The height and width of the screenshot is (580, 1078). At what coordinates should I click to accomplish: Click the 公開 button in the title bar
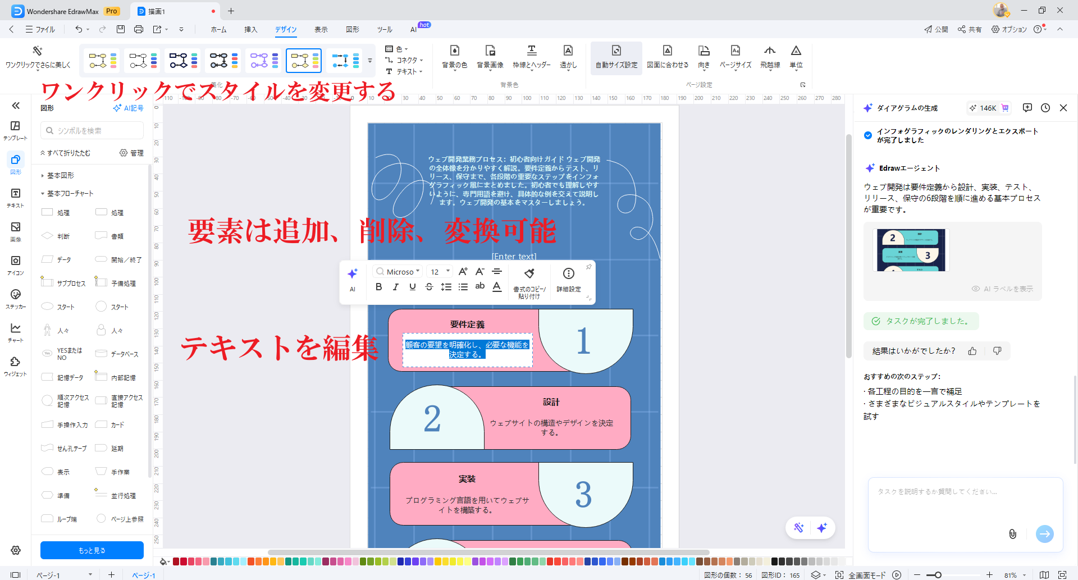click(936, 29)
